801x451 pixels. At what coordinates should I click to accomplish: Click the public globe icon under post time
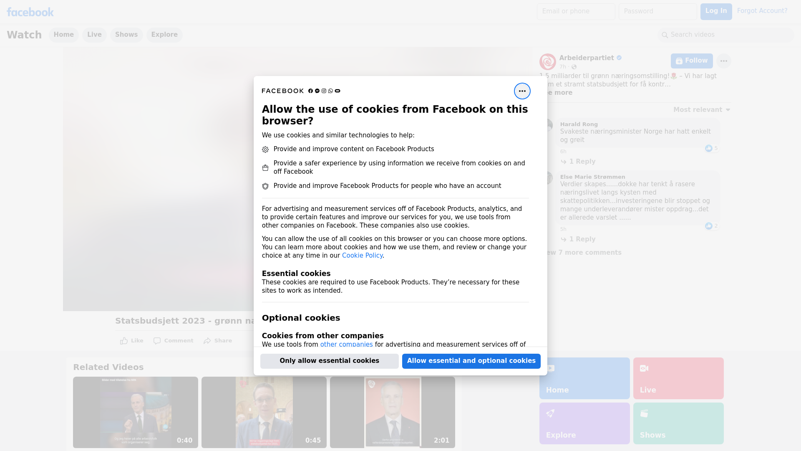click(x=574, y=67)
